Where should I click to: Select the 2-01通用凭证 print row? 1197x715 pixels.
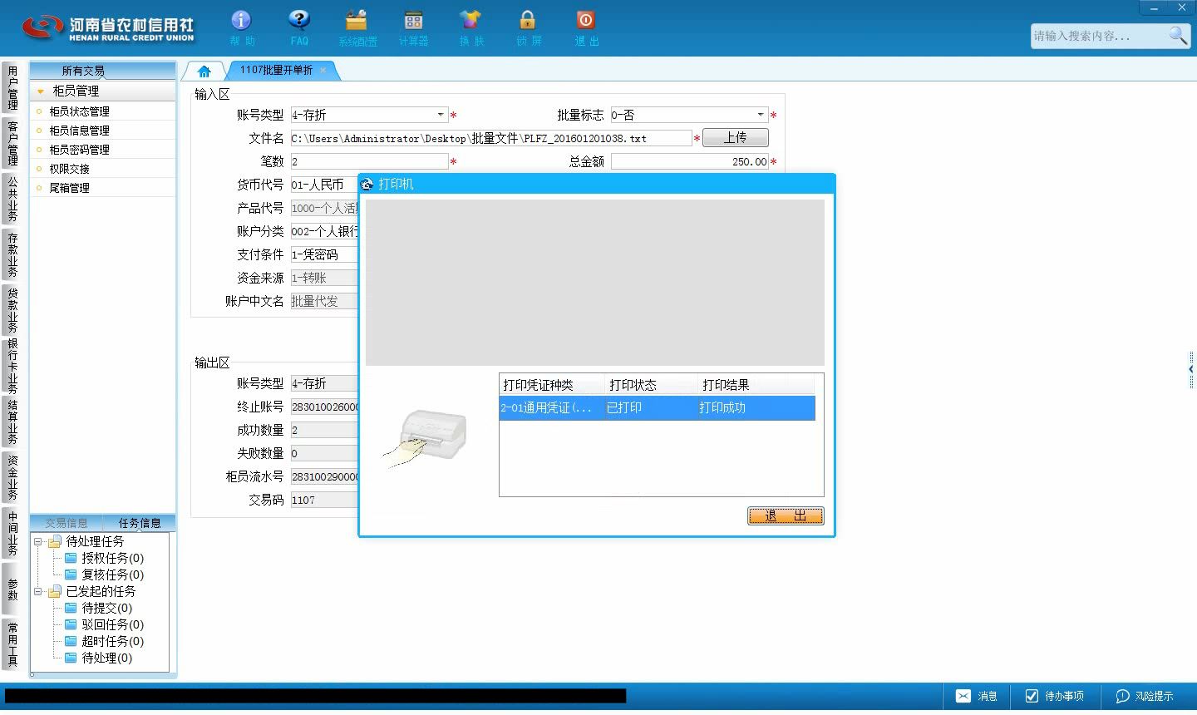657,407
